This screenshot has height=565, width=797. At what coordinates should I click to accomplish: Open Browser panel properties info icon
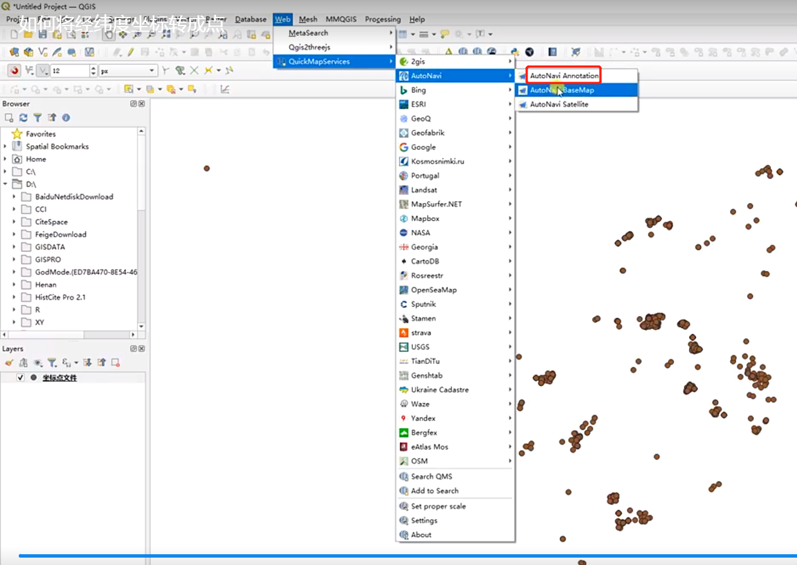point(66,117)
